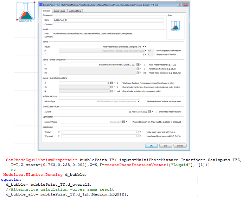Screen dimensions: 243x199
Task: Open array editor icon for Z parameter
Action: coord(111,83)
